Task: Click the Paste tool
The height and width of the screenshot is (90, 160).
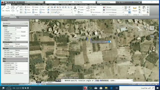Action: (x=144, y=9)
